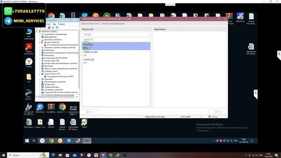Image resolution: width=281 pixels, height=158 pixels.
Task: Select the Компьютер tree row
Action: click(47, 55)
